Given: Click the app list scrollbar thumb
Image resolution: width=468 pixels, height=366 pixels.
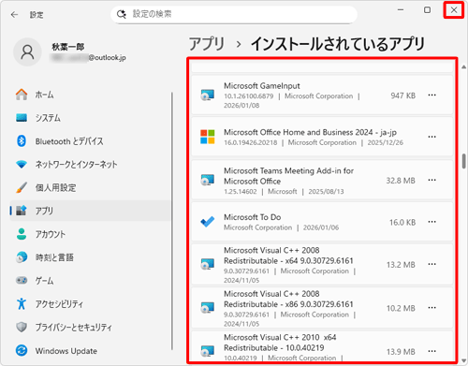Looking at the screenshot, I should click(x=464, y=161).
